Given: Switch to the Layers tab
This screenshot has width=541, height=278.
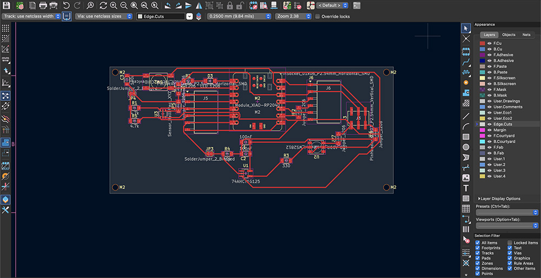Looking at the screenshot, I should [x=489, y=35].
